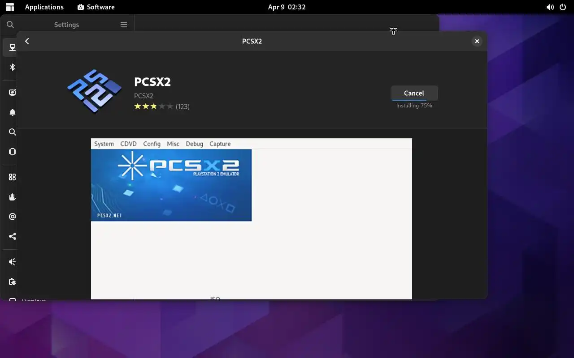Click the volume icon in system tray

coord(550,7)
